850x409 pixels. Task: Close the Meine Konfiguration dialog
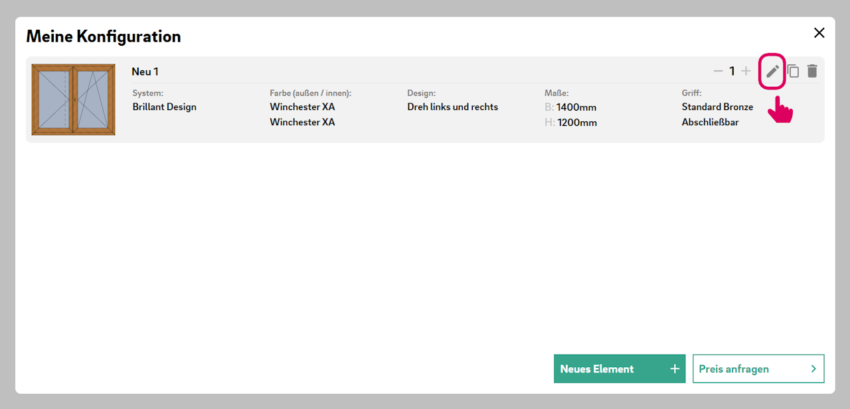click(x=819, y=33)
